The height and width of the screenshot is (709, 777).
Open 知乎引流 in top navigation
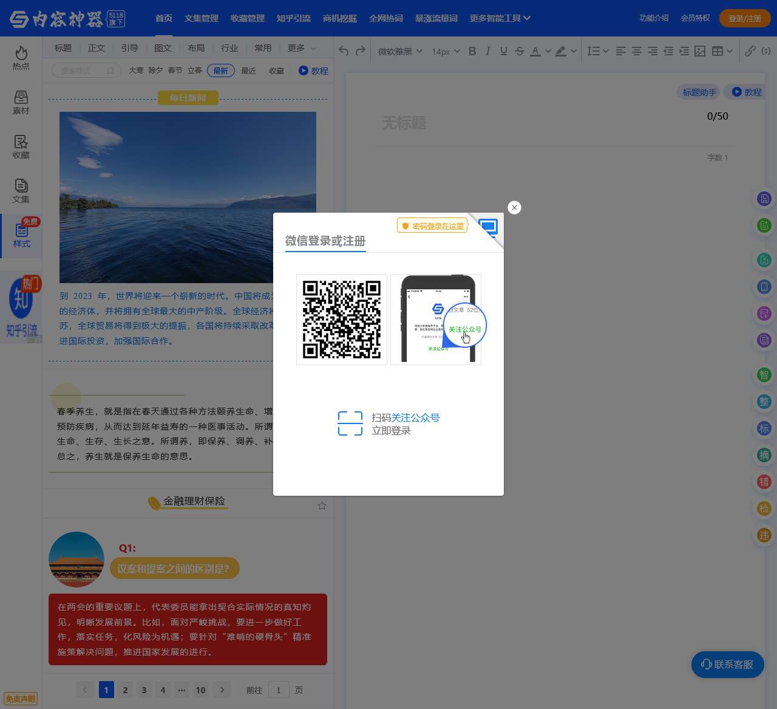tap(294, 18)
